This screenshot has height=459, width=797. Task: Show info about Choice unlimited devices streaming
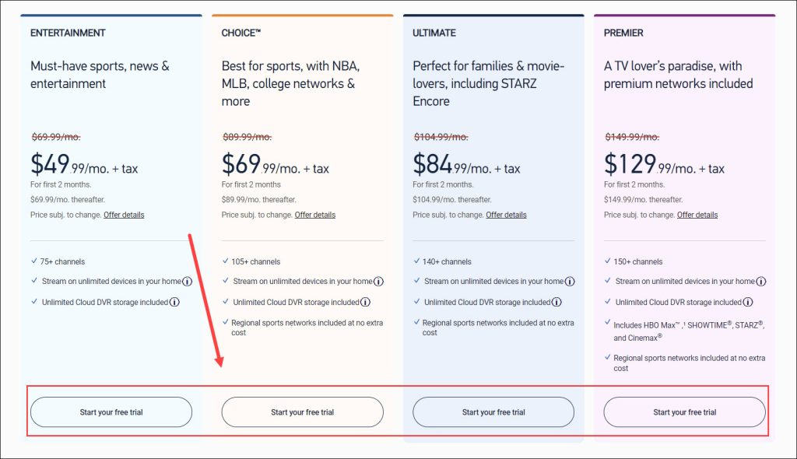pos(378,281)
